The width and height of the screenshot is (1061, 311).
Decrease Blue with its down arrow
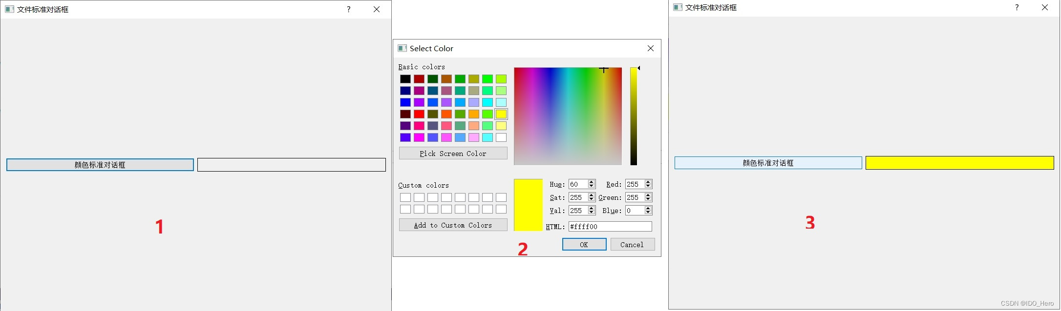tap(648, 213)
